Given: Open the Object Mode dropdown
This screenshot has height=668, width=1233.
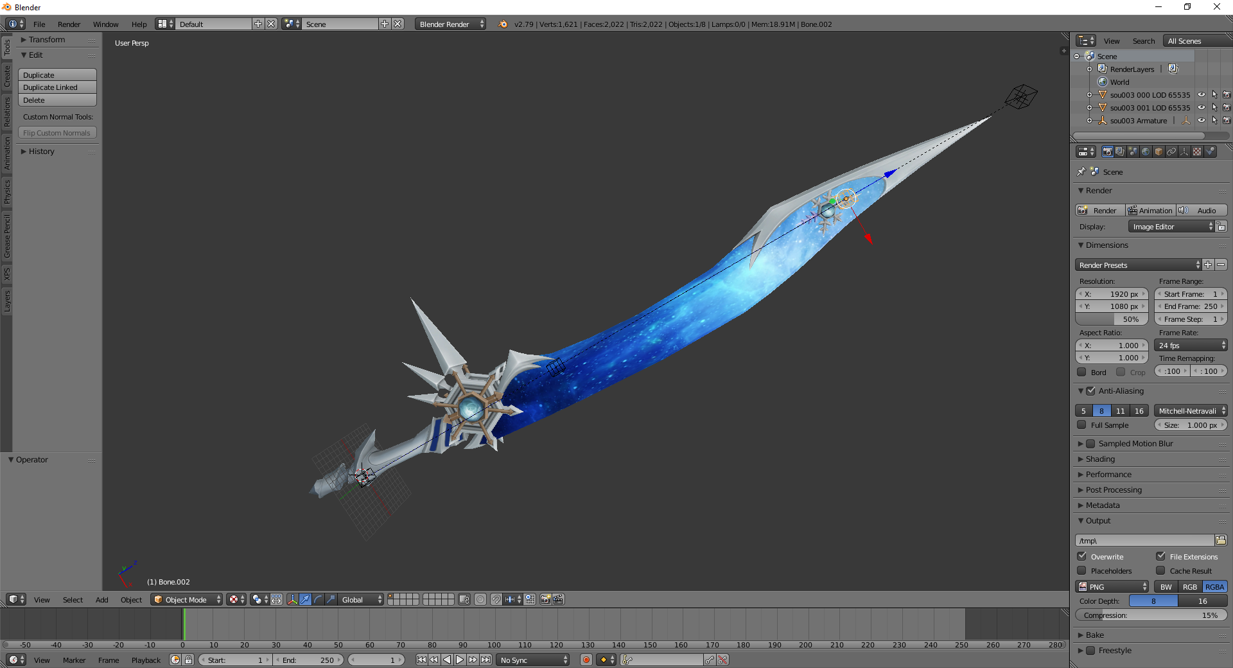Looking at the screenshot, I should [187, 599].
